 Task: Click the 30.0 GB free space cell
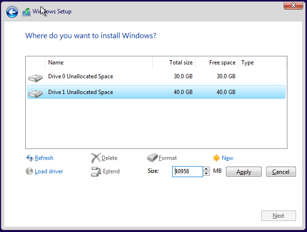click(x=226, y=76)
